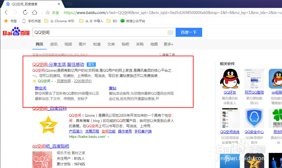Open the 从 IE 中导入 bookmark folder
The width and height of the screenshot is (282, 168).
pos(91,21)
